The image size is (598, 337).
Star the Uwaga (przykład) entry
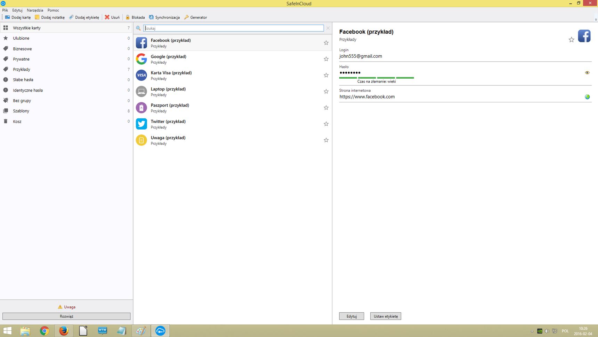(x=326, y=140)
